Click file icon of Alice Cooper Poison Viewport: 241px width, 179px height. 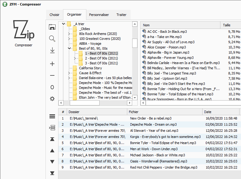point(144,47)
